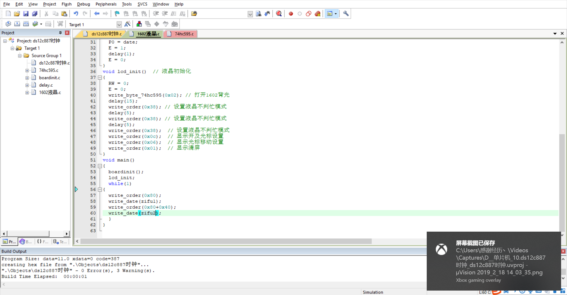Open Options for Target with the magic wand

pyautogui.click(x=128, y=24)
